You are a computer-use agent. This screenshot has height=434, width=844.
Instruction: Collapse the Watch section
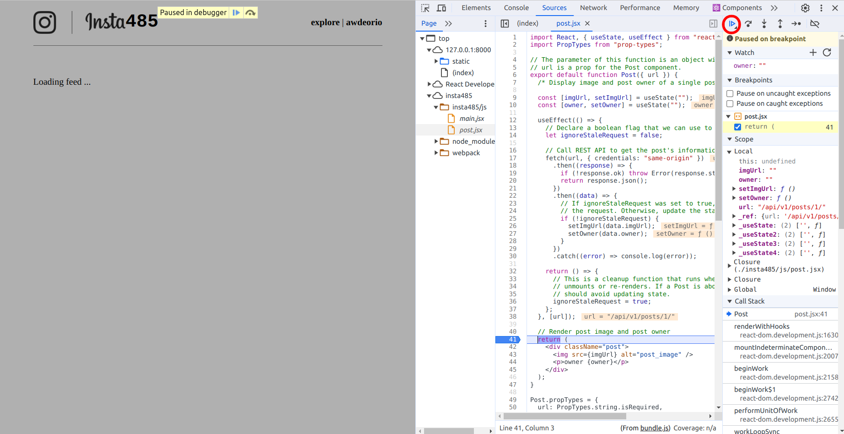[x=730, y=53]
